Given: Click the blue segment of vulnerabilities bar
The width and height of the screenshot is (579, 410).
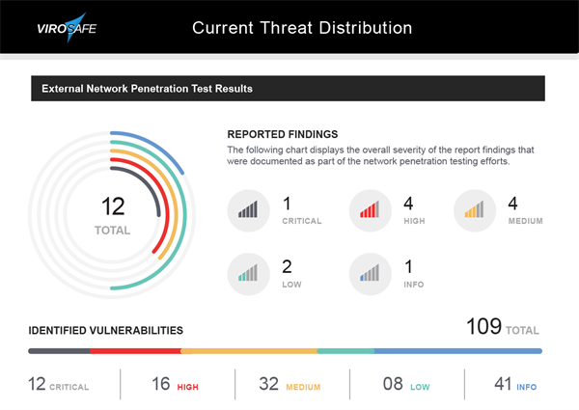Looking at the screenshot, I should [457, 351].
